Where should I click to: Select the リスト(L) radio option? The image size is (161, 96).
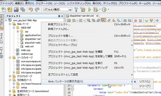click(143, 81)
